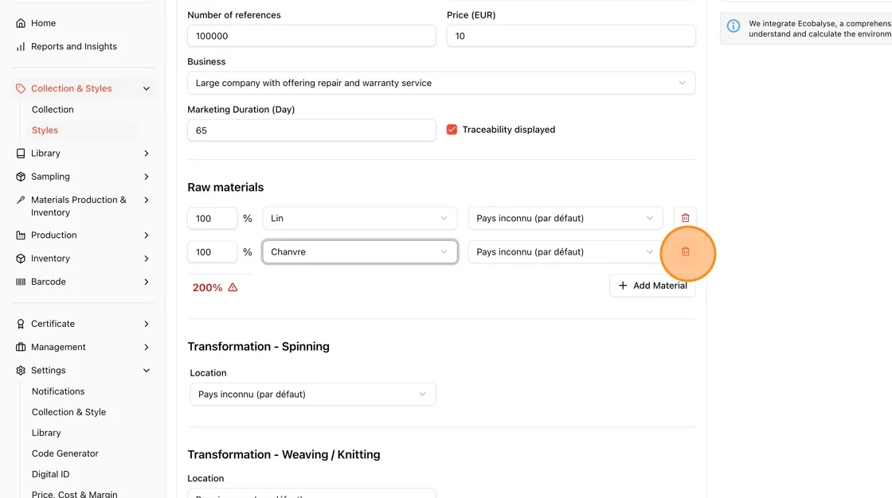The image size is (892, 498).
Task: Click the Certificate ribbon icon
Action: tap(21, 324)
